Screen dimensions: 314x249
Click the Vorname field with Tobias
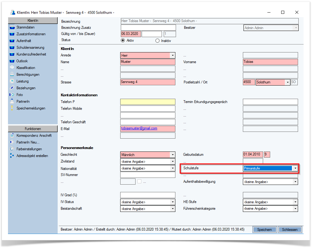pyautogui.click(x=270, y=62)
